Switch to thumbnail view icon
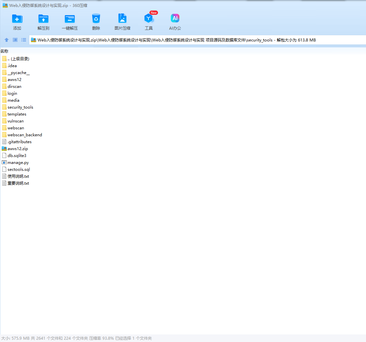This screenshot has height=342, width=366. (x=15, y=40)
